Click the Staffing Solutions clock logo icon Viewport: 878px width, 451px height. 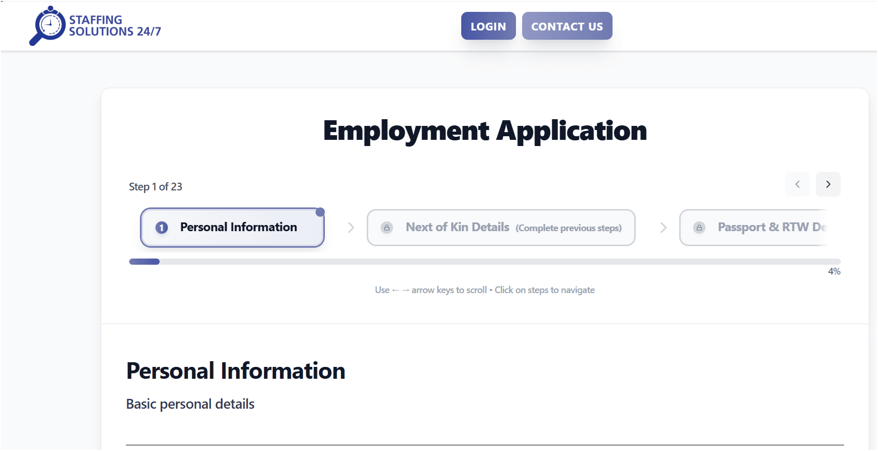pyautogui.click(x=48, y=26)
